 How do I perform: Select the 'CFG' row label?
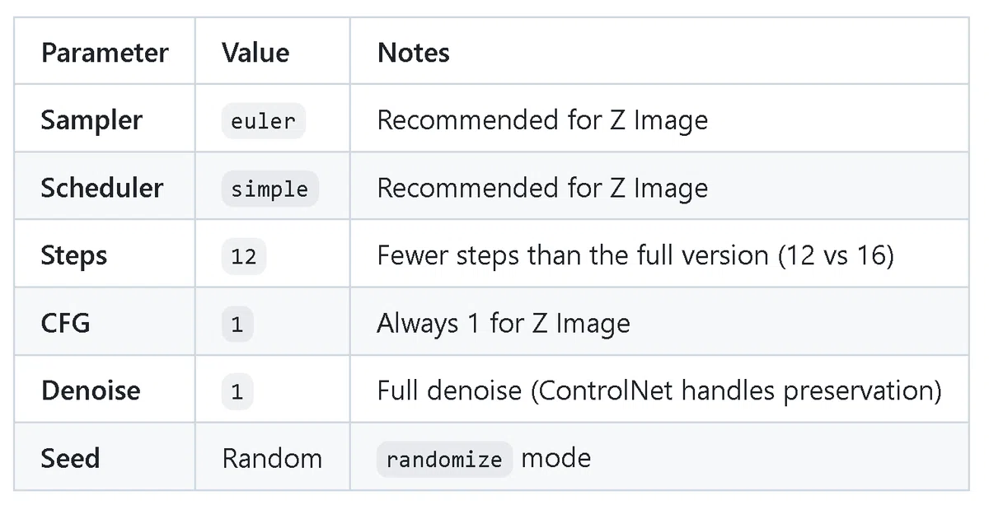[66, 323]
